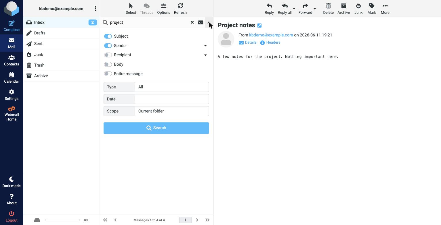Show message Details
441x225 pixels.
(247, 42)
